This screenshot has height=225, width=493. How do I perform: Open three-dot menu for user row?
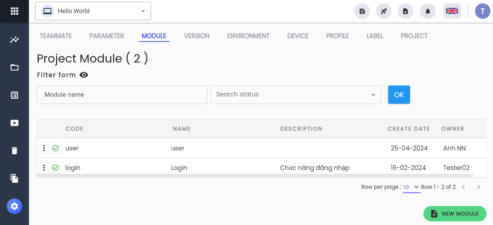click(x=44, y=148)
